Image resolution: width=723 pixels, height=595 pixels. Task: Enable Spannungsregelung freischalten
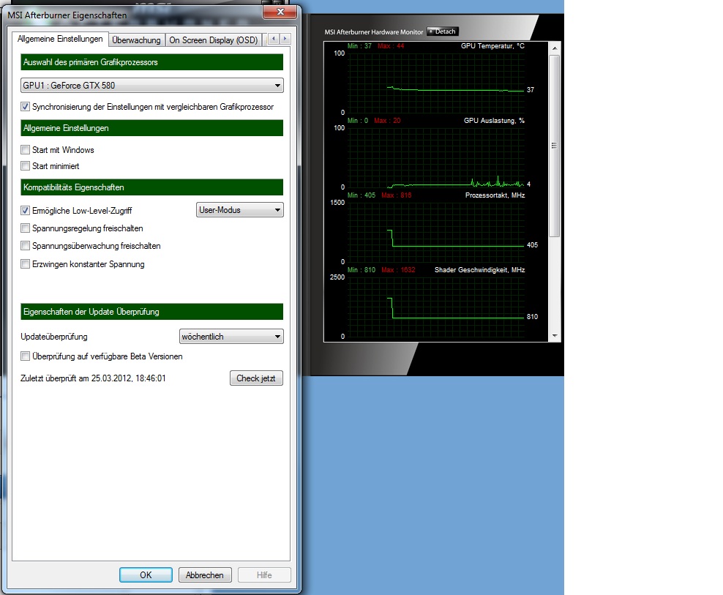point(26,228)
